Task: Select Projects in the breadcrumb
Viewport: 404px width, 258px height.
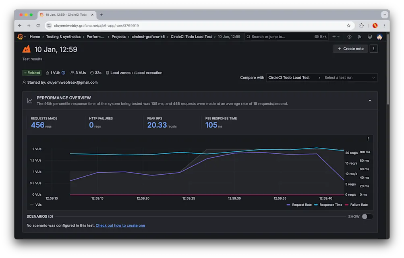Action: coord(118,36)
